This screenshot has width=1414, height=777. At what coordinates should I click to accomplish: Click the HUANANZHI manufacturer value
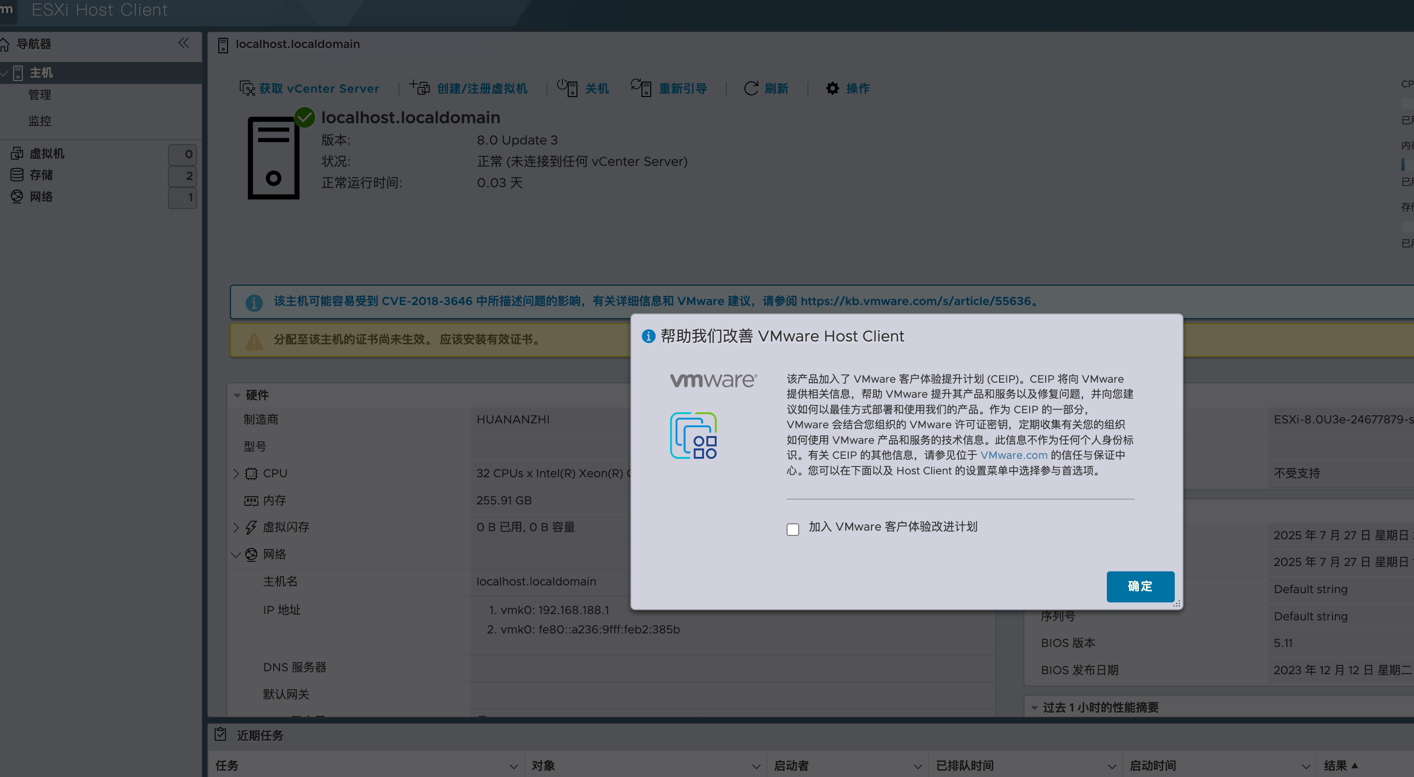pyautogui.click(x=513, y=419)
